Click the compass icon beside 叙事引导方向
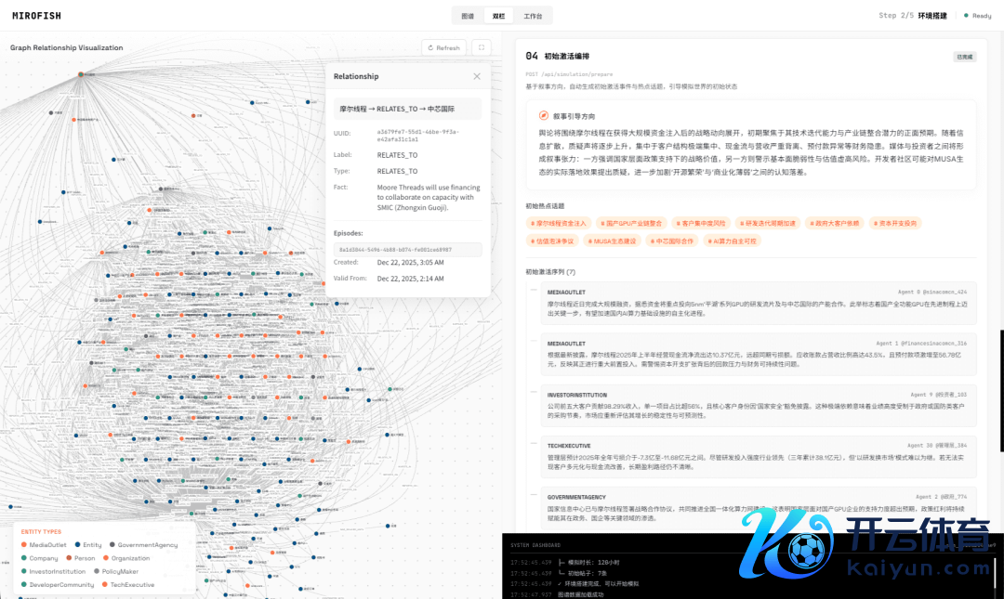This screenshot has width=1004, height=599. [544, 116]
